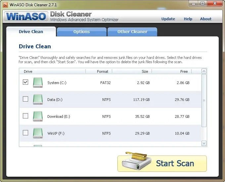This screenshot has width=225, height=182.
Task: Click the FAT32 format cell
Action: pyautogui.click(x=106, y=83)
